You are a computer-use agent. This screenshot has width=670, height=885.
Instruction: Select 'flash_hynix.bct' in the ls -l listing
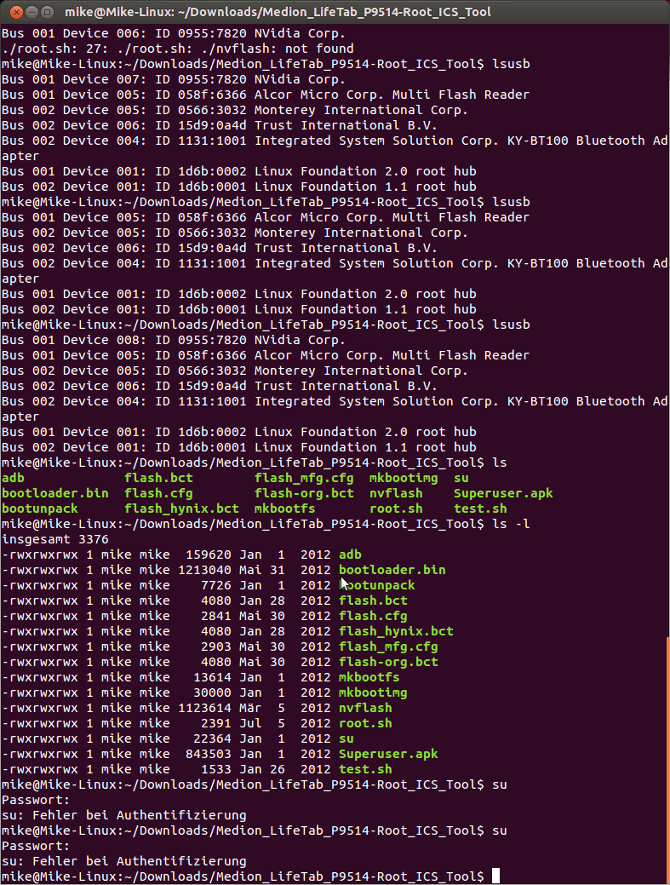396,631
